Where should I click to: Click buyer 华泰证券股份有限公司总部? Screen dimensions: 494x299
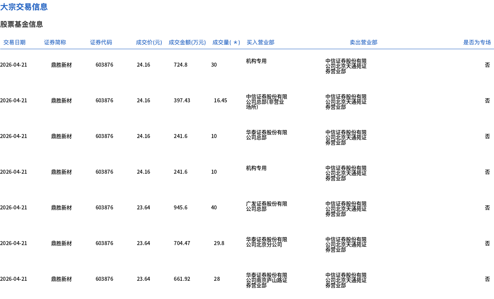[267, 135]
